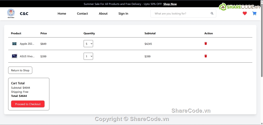This screenshot has width=263, height=125.
Task: Click the Apple laptop product thumbnail
Action: coord(14,44)
